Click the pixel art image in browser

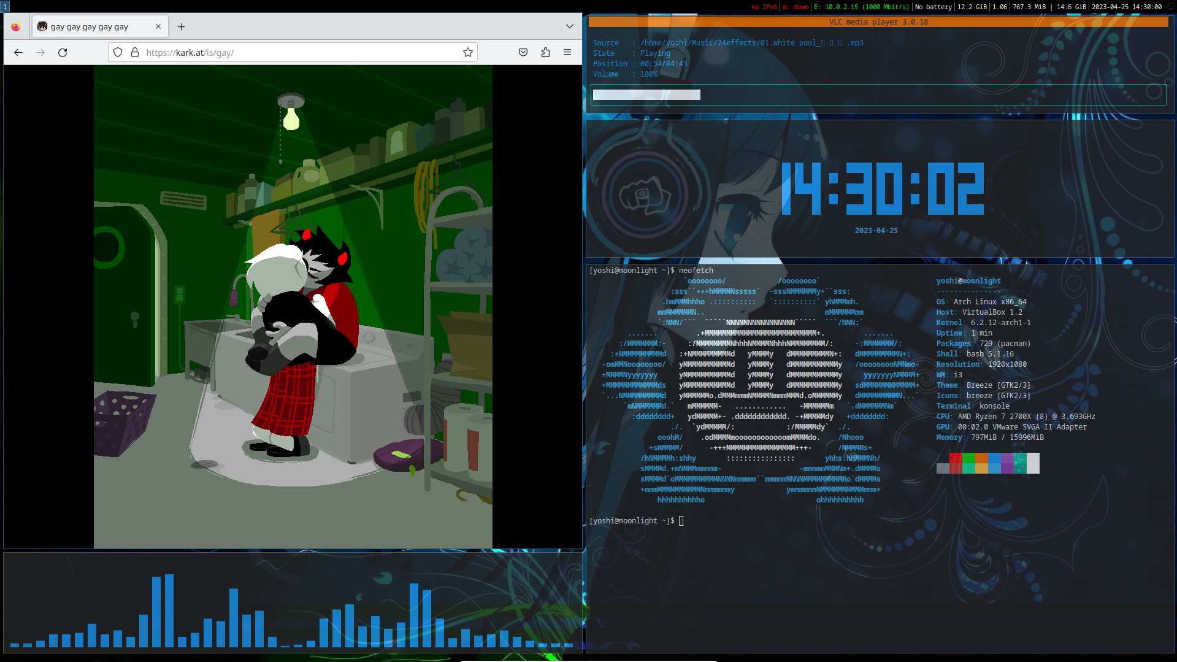click(x=293, y=307)
